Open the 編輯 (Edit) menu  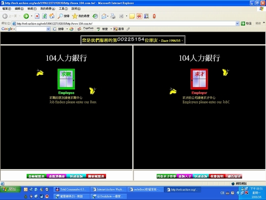(19, 9)
